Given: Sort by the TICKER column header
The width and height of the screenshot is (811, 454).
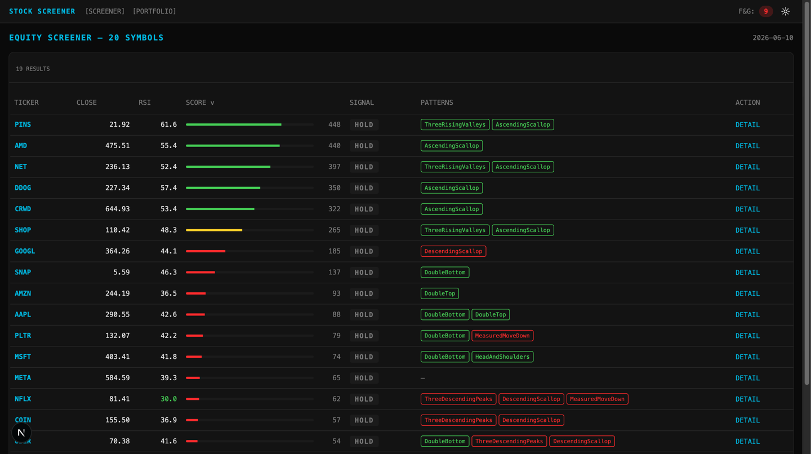Looking at the screenshot, I should 26,103.
